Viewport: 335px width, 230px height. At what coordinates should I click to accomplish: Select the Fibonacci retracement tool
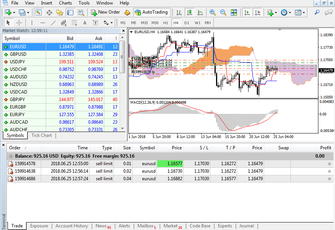[74, 23]
